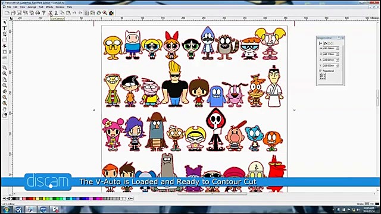Screen dimensions: 381x214
Task: Click the Open file toolbar icon
Action: pos(13,13)
